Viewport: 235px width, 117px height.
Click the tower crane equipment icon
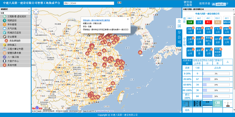[x=187, y=104]
